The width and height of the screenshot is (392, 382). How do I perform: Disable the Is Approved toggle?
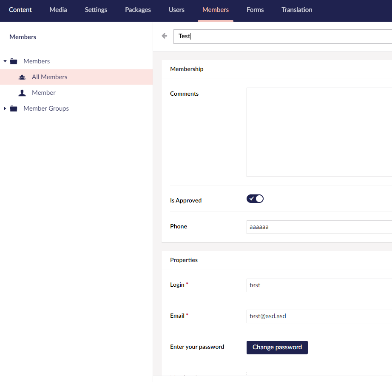coord(255,199)
